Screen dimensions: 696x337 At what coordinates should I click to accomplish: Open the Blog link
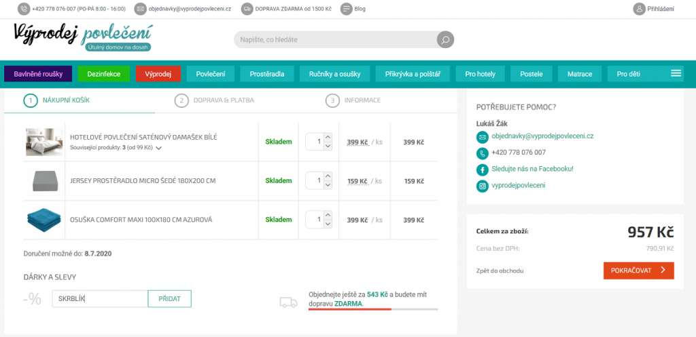[360, 9]
